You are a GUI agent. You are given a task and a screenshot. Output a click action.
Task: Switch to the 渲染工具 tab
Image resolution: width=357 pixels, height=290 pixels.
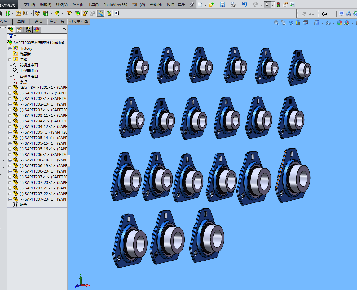[57, 21]
